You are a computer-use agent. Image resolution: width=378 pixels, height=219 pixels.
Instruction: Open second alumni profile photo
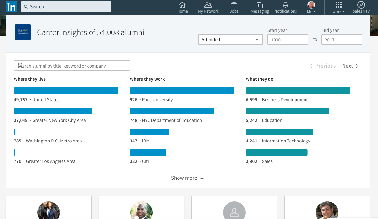pyautogui.click(x=141, y=211)
